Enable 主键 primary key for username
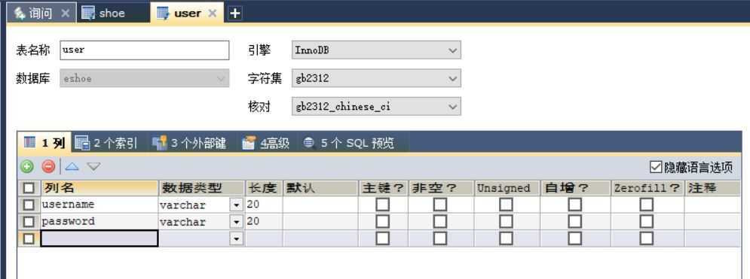The width and height of the screenshot is (750, 279). (383, 205)
